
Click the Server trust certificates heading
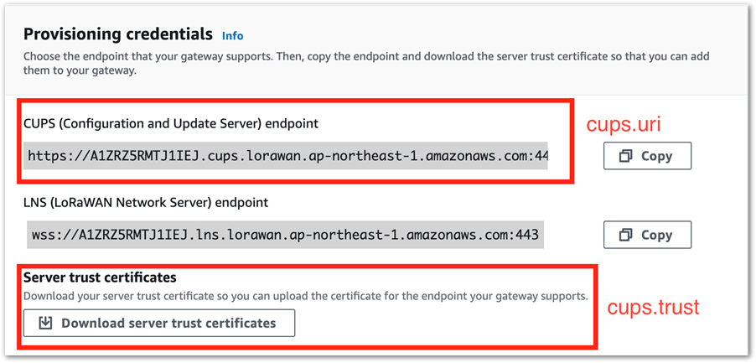(100, 277)
